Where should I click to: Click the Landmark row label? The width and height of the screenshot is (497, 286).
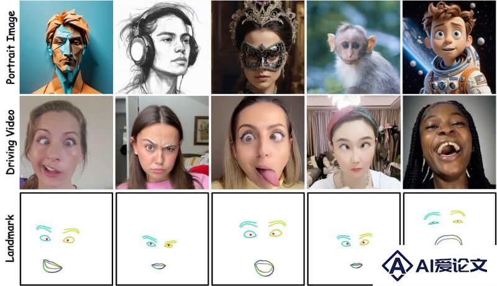pos(10,239)
